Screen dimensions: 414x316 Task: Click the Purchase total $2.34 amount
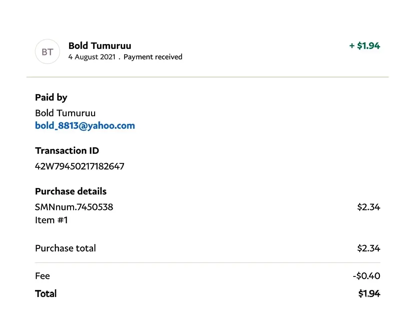[x=369, y=248]
